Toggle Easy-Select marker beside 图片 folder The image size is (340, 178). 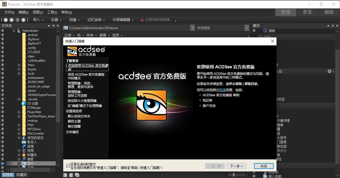pyautogui.click(x=3, y=164)
